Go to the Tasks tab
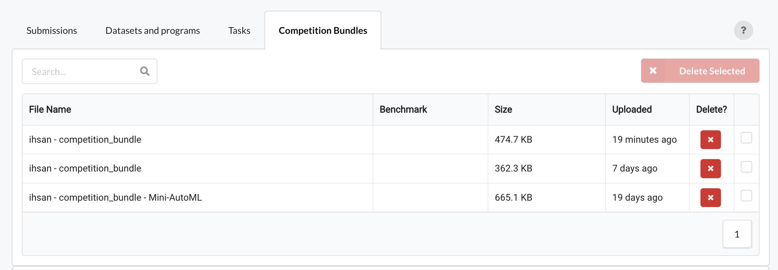778x270 pixels. (x=239, y=30)
